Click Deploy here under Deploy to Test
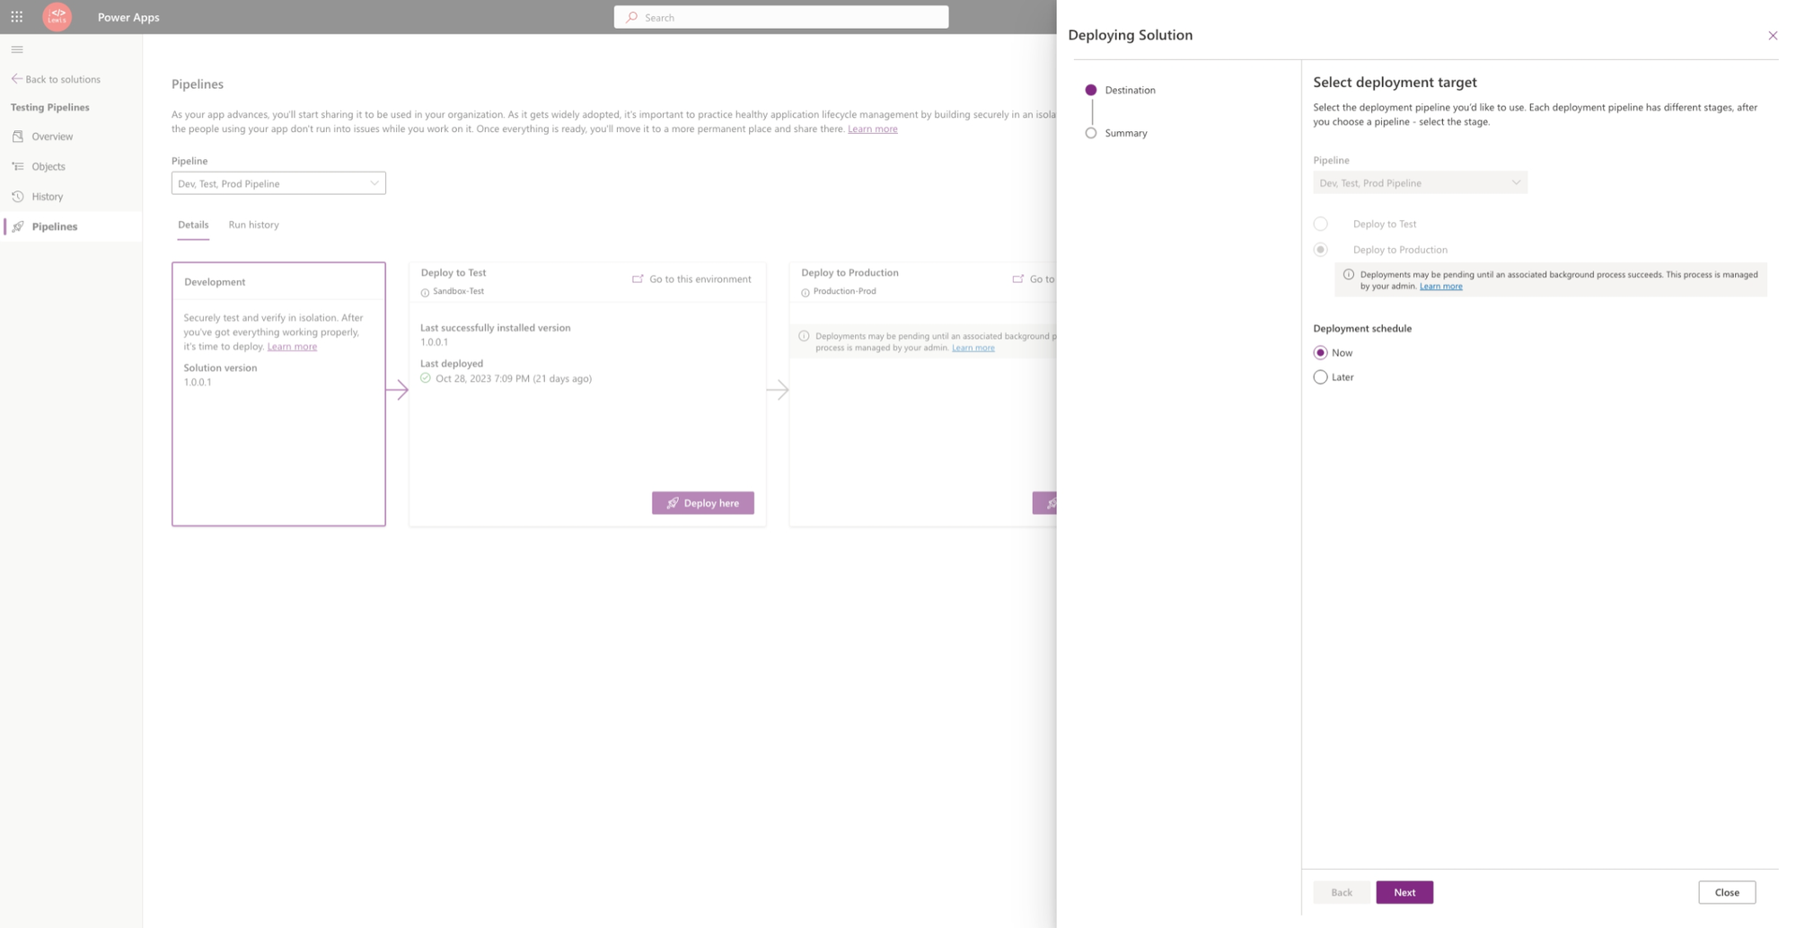The width and height of the screenshot is (1796, 928). [703, 503]
